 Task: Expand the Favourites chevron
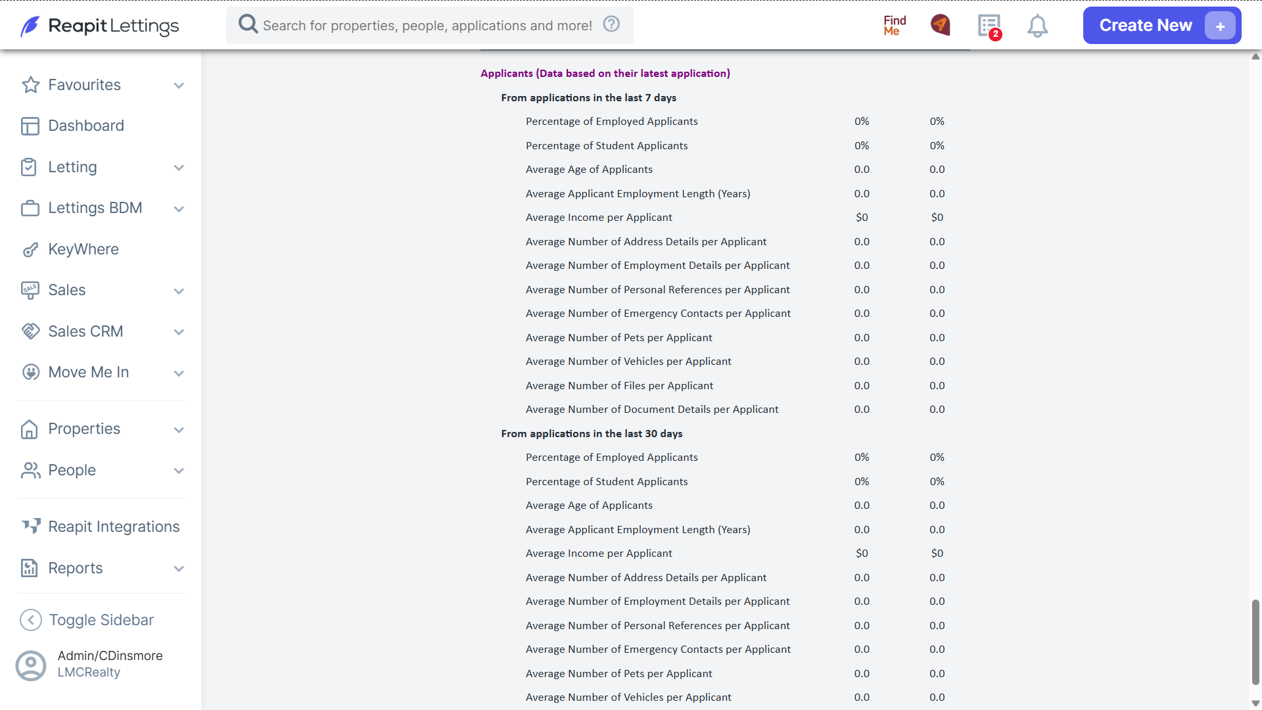coord(179,85)
